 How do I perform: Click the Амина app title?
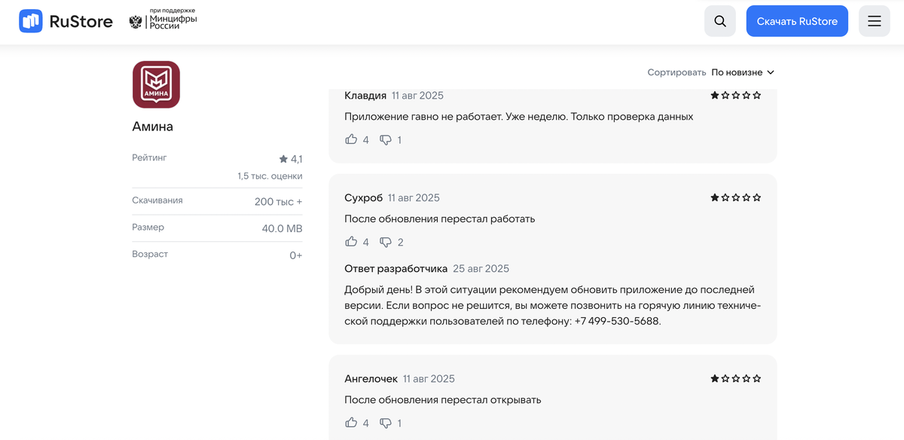point(152,127)
